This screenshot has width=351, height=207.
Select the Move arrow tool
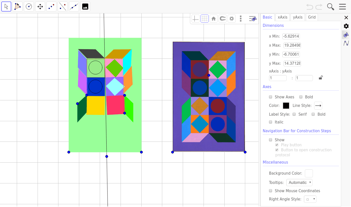click(x=6, y=7)
